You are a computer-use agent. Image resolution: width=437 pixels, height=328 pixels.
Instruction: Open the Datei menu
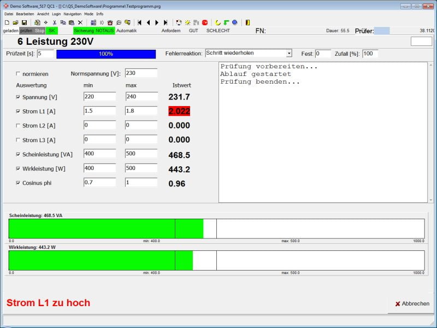9,14
